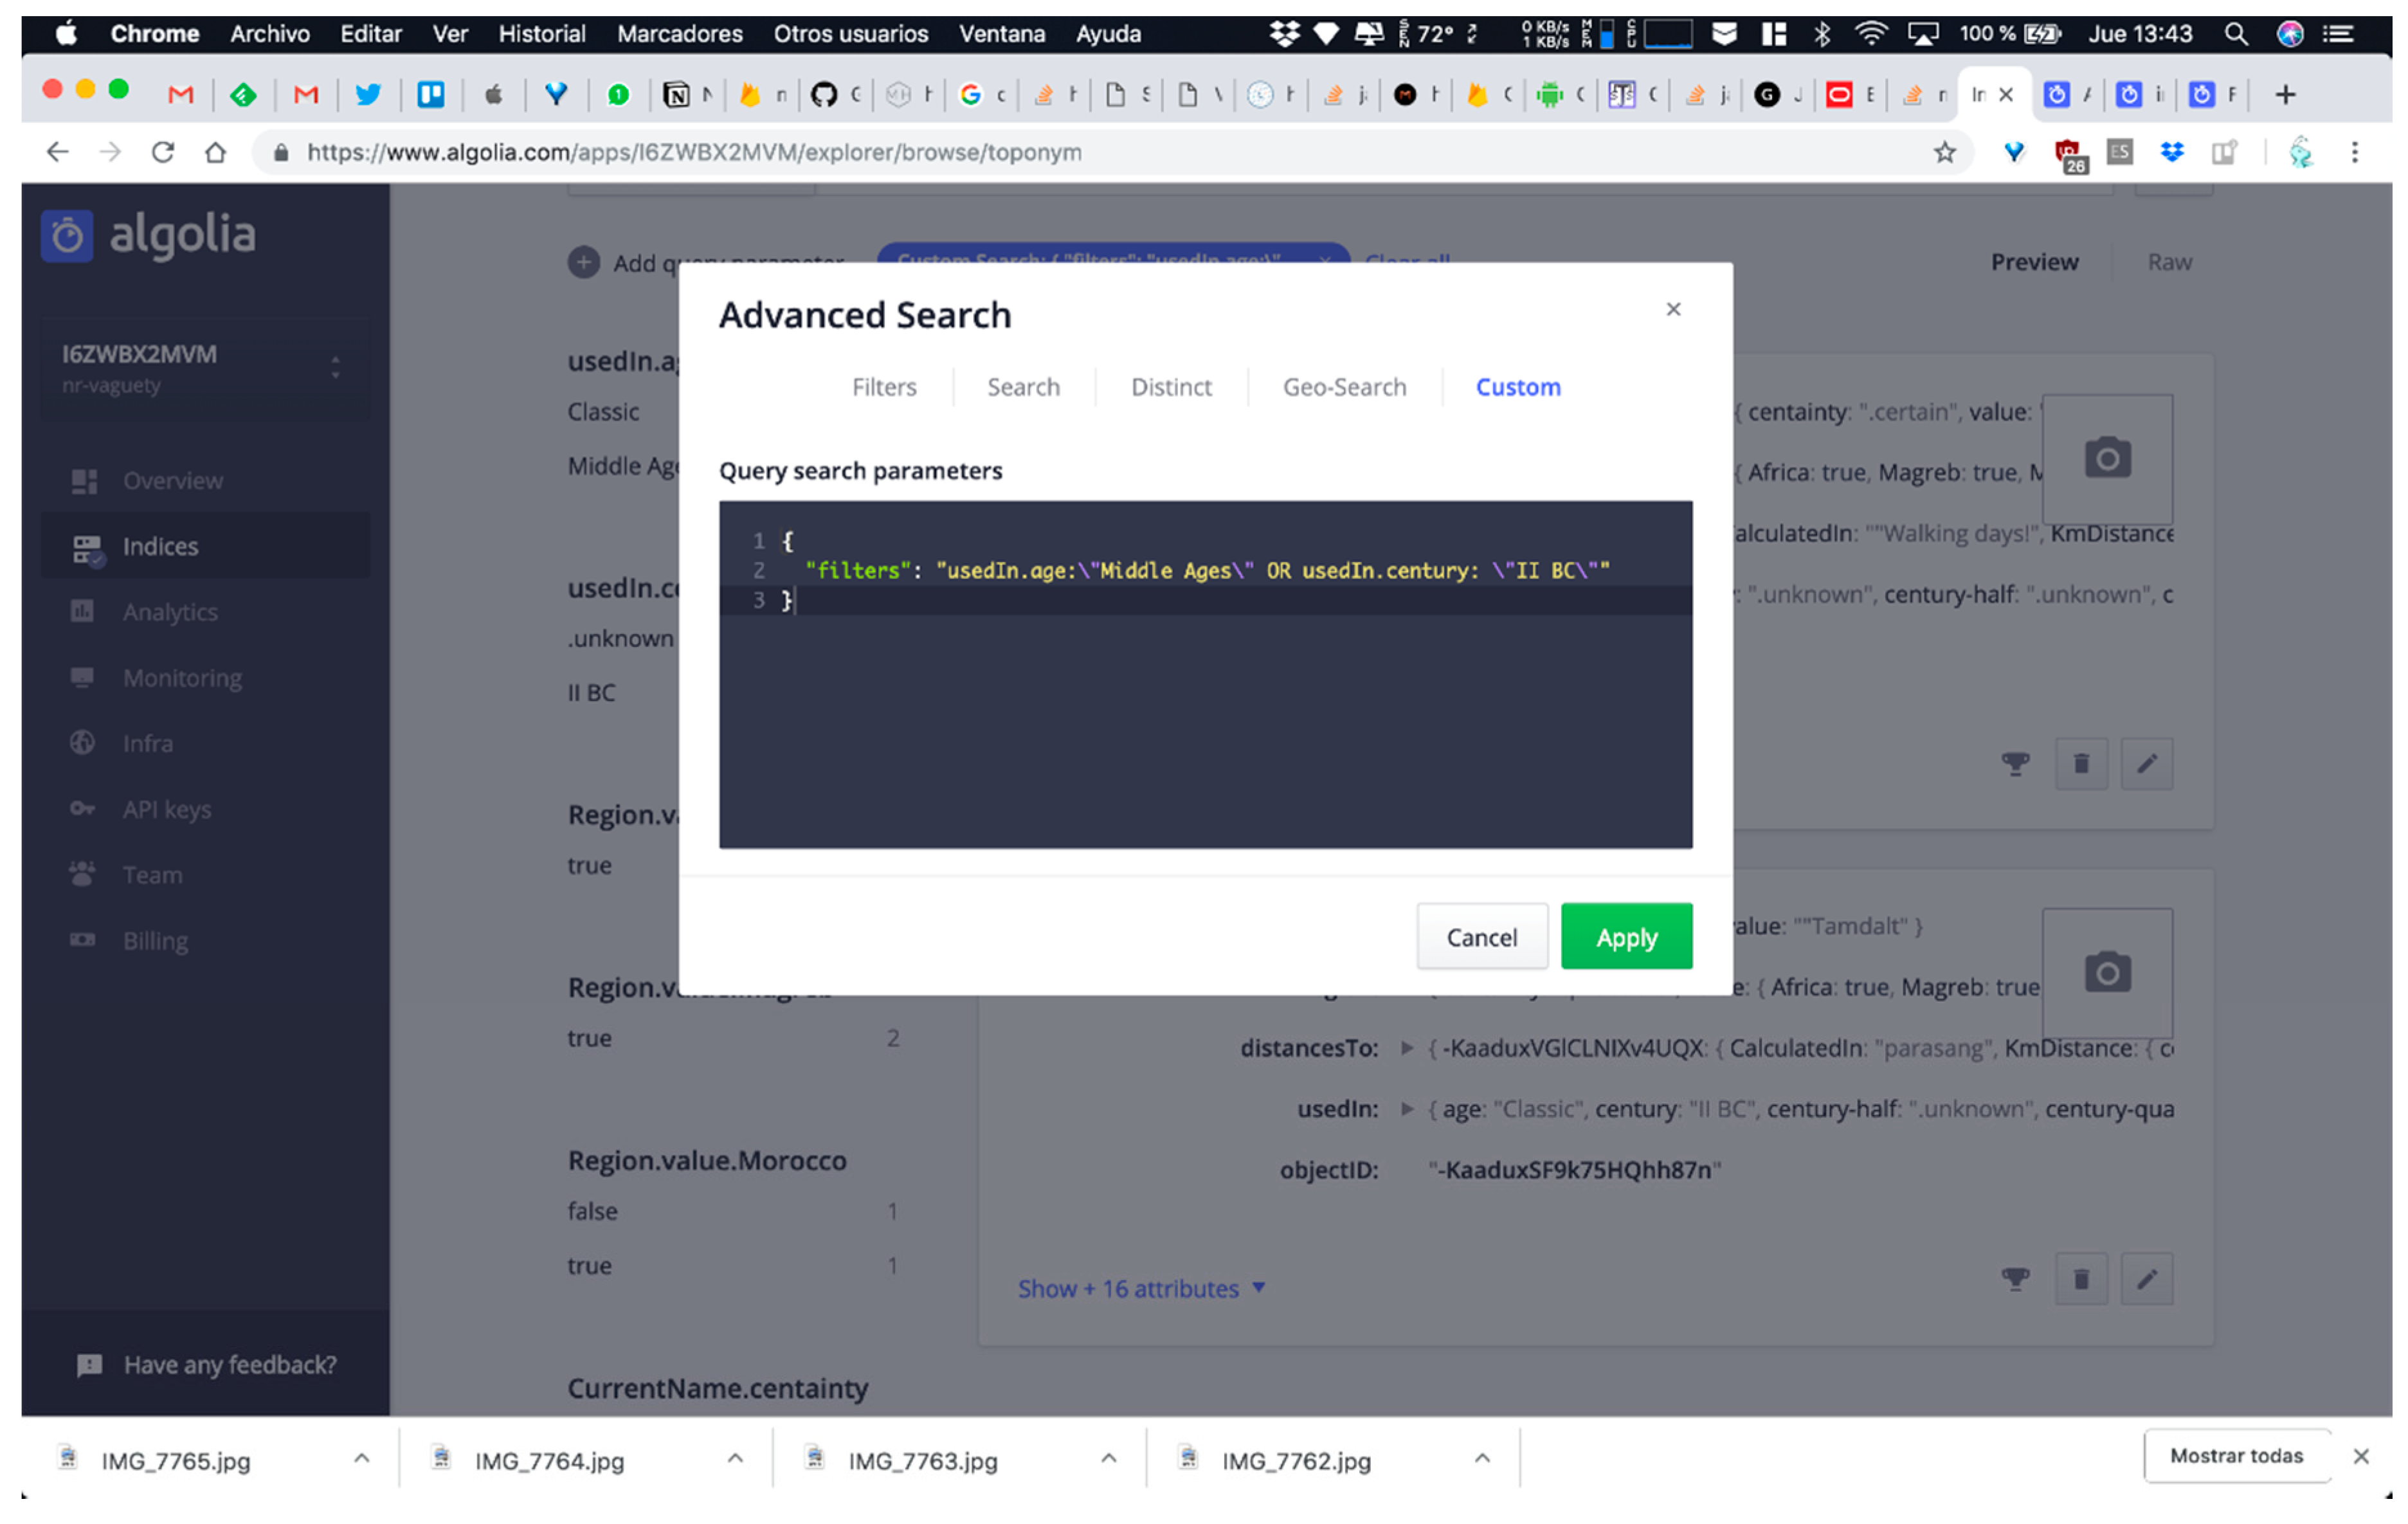Viewport: 2408px width, 1524px height.
Task: Open IMG_7765.jpg download options chevron
Action: coord(362,1459)
